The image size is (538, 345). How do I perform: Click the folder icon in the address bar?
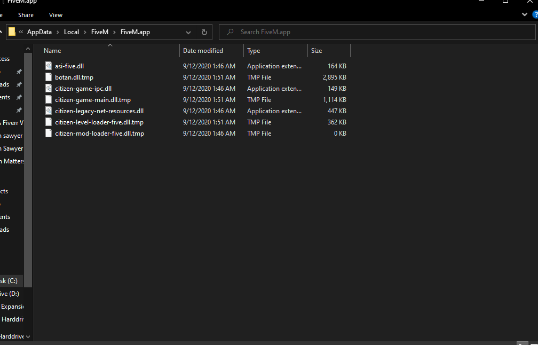pos(12,32)
